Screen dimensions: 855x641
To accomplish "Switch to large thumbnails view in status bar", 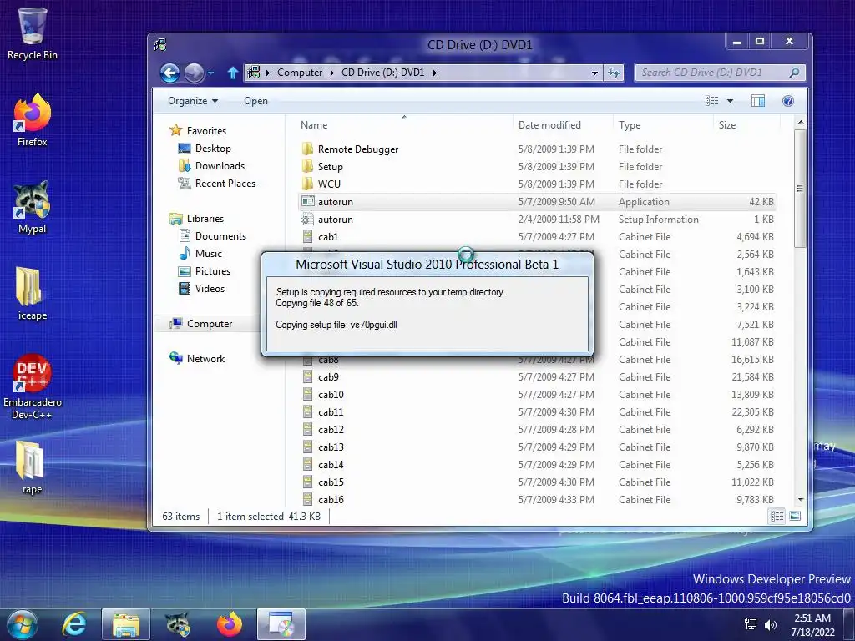I will tap(795, 516).
